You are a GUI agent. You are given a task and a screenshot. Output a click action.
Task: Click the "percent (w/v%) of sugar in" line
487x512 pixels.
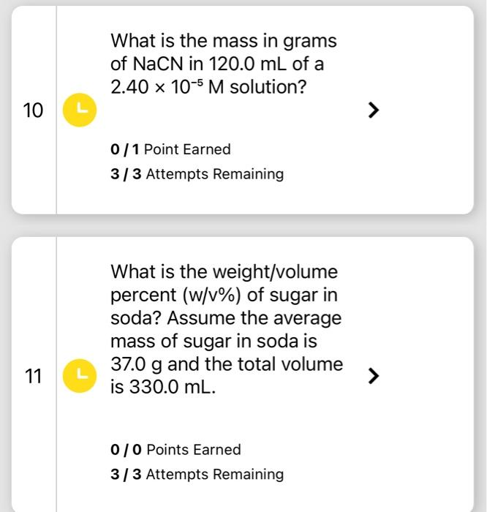pos(224,295)
